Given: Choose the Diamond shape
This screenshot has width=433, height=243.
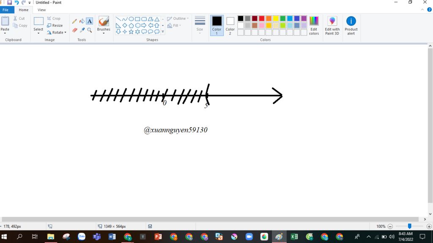Looking at the screenshot, I should pos(125,25).
